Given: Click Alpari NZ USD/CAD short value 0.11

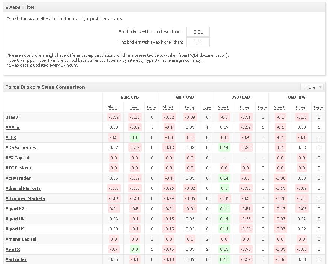Looking at the screenshot, I should (x=224, y=209).
